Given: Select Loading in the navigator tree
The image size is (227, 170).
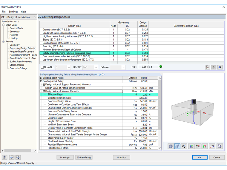Looking at the screenshot, I should pyautogui.click(x=13, y=38).
